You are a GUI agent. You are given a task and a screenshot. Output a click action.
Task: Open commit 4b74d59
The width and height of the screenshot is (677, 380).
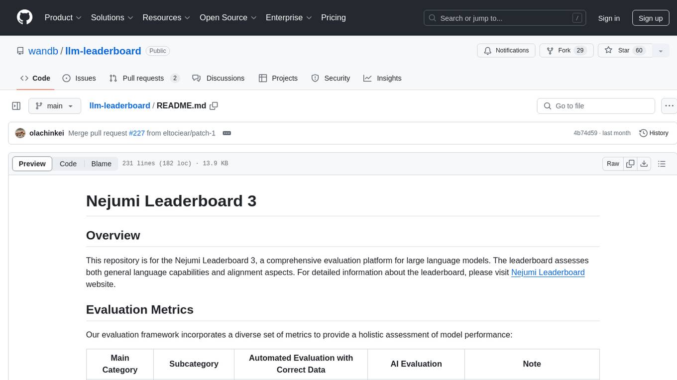point(585,133)
